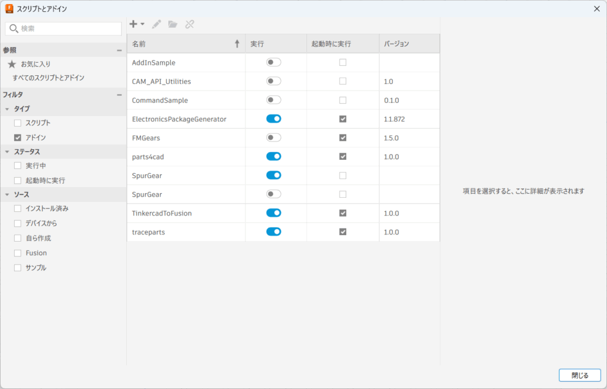Uncheck run-on-startup for ElectronicsPackageGenerator
This screenshot has width=607, height=389.
click(343, 119)
